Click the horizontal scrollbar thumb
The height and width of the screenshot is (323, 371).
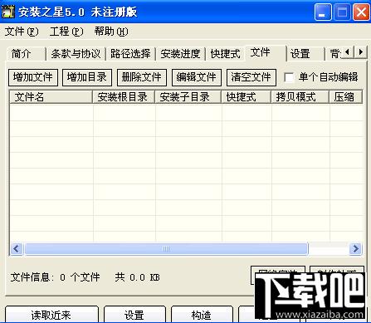166,248
